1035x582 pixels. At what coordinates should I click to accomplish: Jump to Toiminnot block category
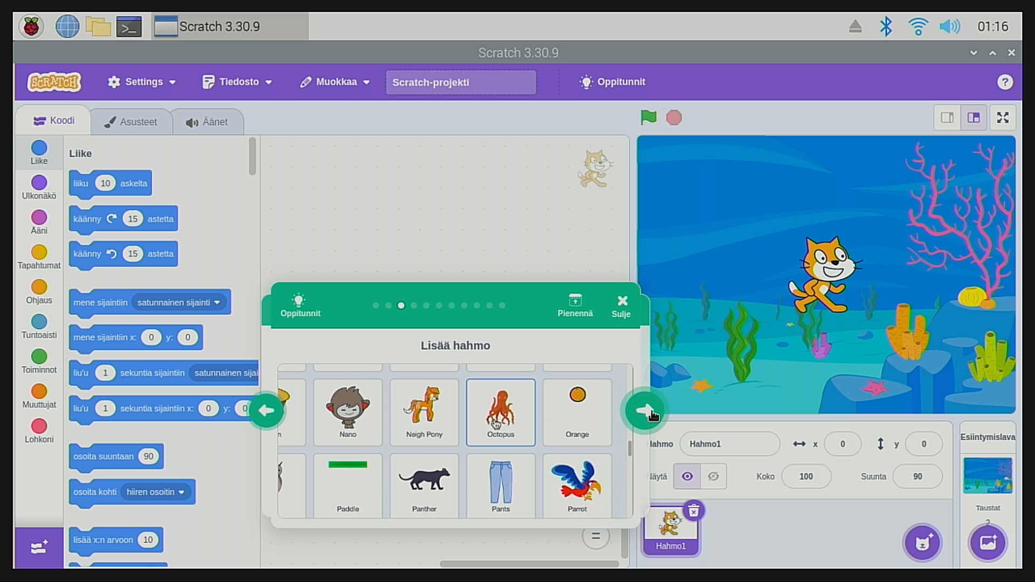[x=39, y=362]
